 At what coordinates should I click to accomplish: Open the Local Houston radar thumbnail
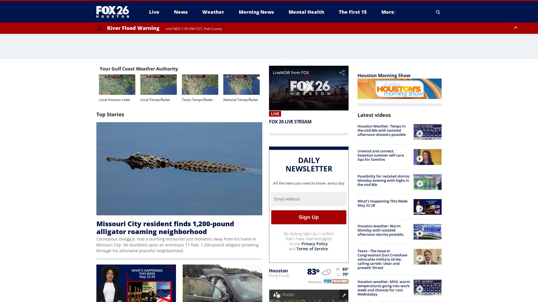117,84
